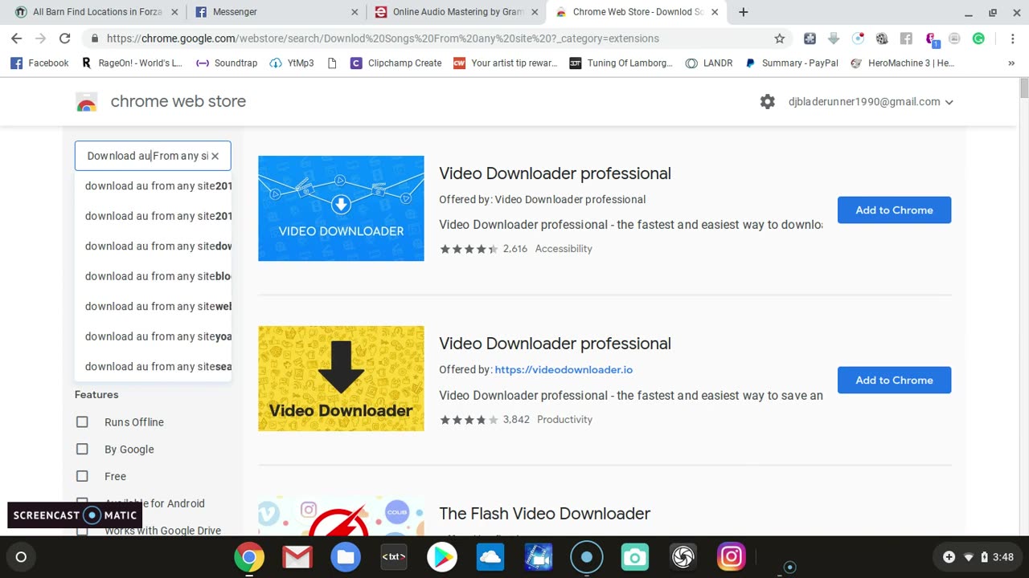The height and width of the screenshot is (578, 1029).
Task: Open the HeroMachine 3 bookmark
Action: [903, 63]
